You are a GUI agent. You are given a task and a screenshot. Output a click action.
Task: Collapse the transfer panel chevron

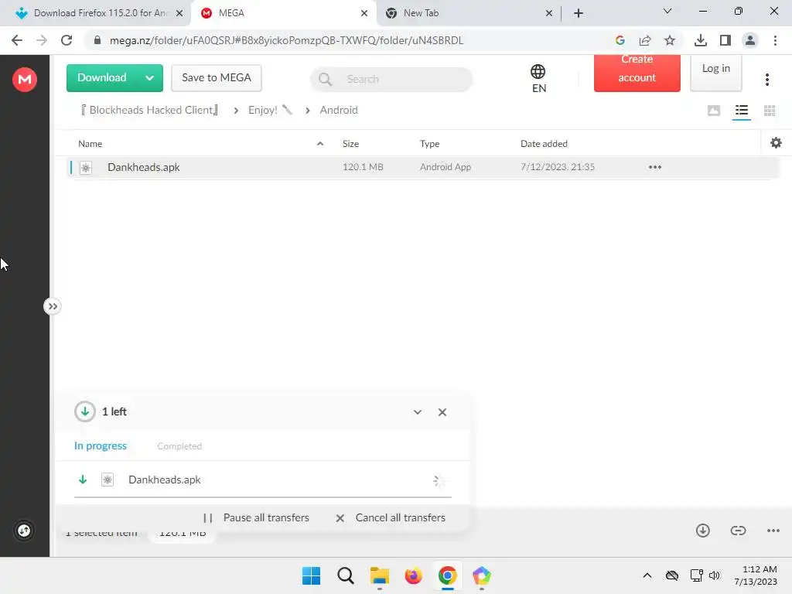point(417,412)
